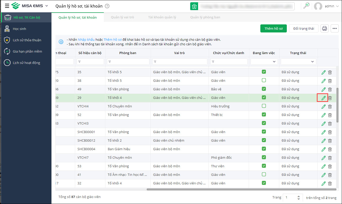The image size is (342, 204).
Task: Open the three-dots more options button
Action: (x=335, y=28)
